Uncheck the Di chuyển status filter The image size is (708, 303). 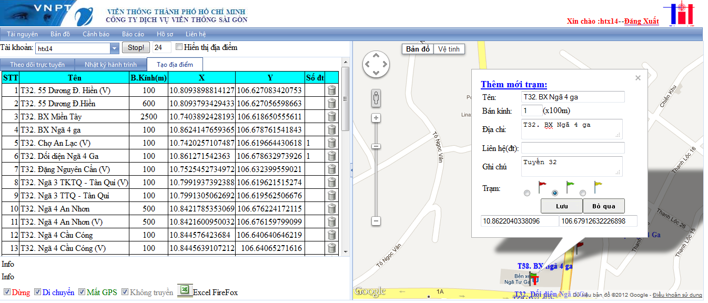tap(38, 292)
